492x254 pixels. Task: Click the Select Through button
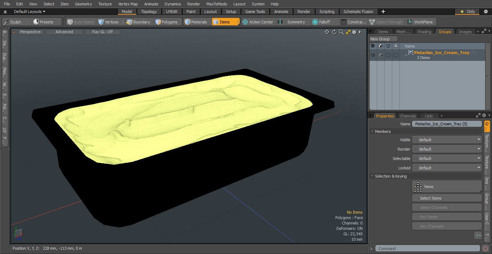[386, 22]
